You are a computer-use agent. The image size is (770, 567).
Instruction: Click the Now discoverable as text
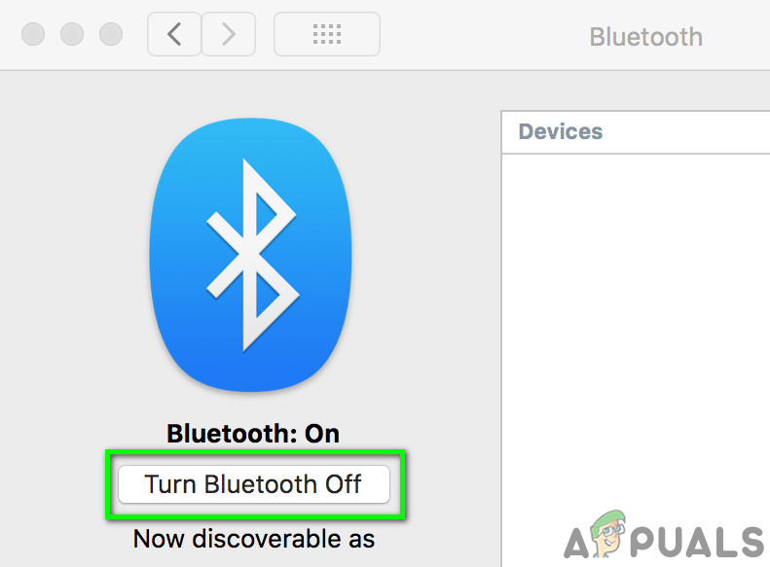click(x=254, y=539)
